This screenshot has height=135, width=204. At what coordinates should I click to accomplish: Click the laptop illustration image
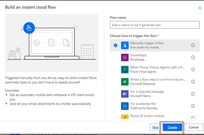click(x=52, y=43)
